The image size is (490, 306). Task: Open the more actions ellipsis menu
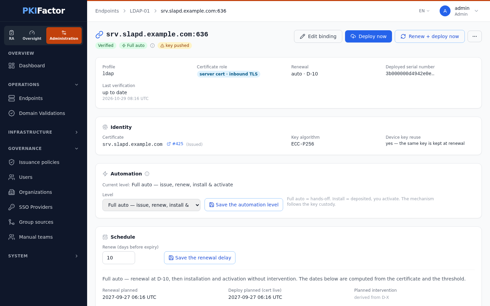click(x=475, y=36)
